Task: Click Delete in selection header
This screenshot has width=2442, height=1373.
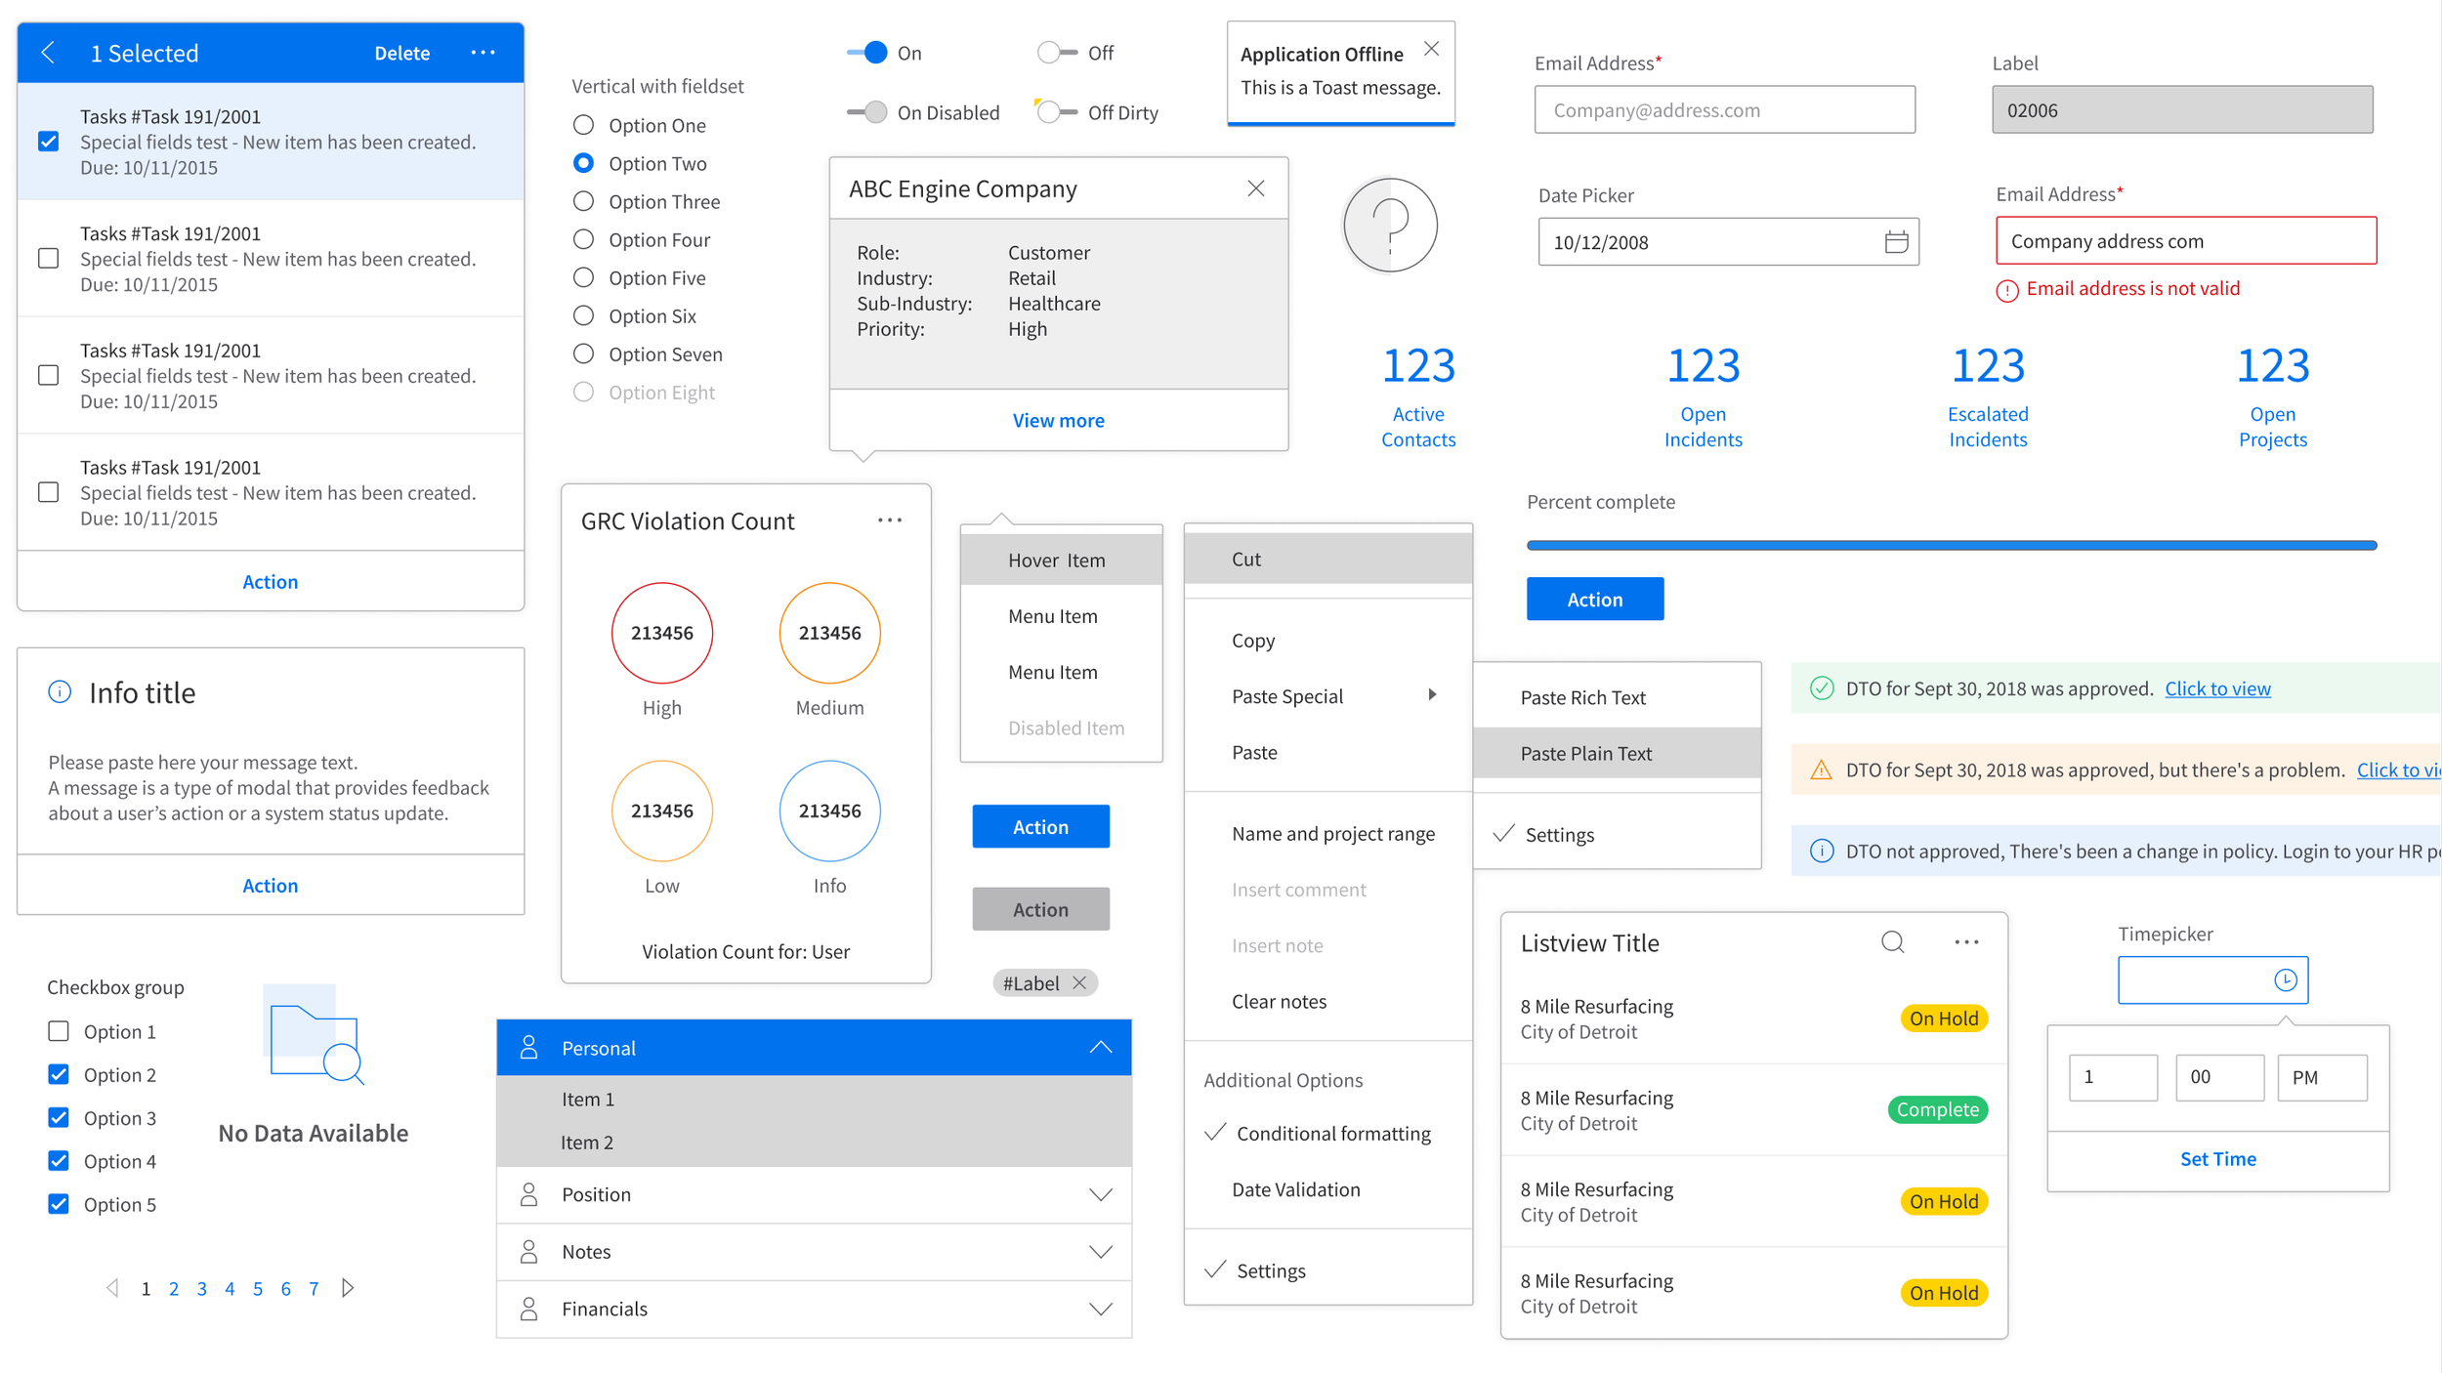Action: pos(402,53)
